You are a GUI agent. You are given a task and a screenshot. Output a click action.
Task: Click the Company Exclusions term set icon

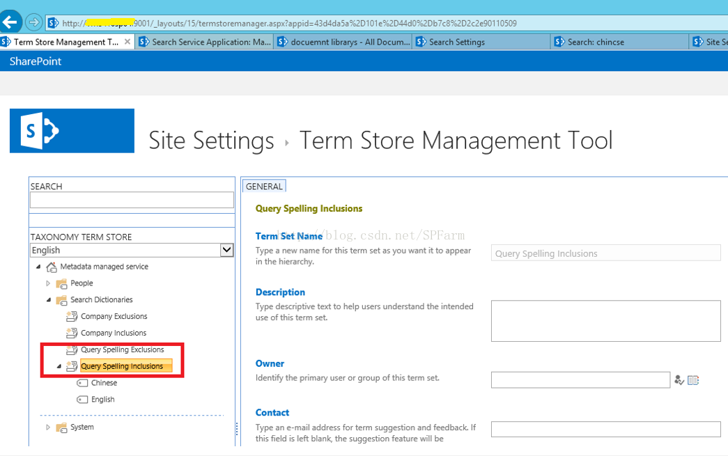[x=72, y=316]
